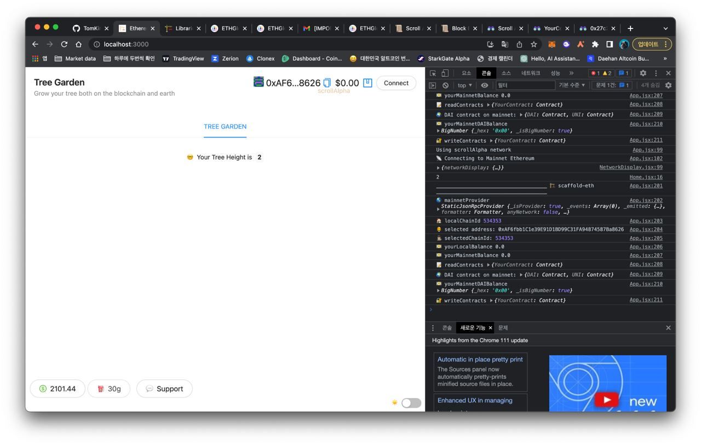Viewport: 701px width, 445px height.
Task: Click the 업데이트 update button
Action: pyautogui.click(x=652, y=44)
